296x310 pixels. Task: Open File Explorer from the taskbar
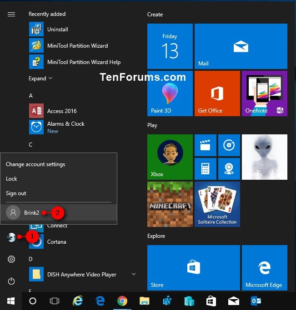pos(145,301)
